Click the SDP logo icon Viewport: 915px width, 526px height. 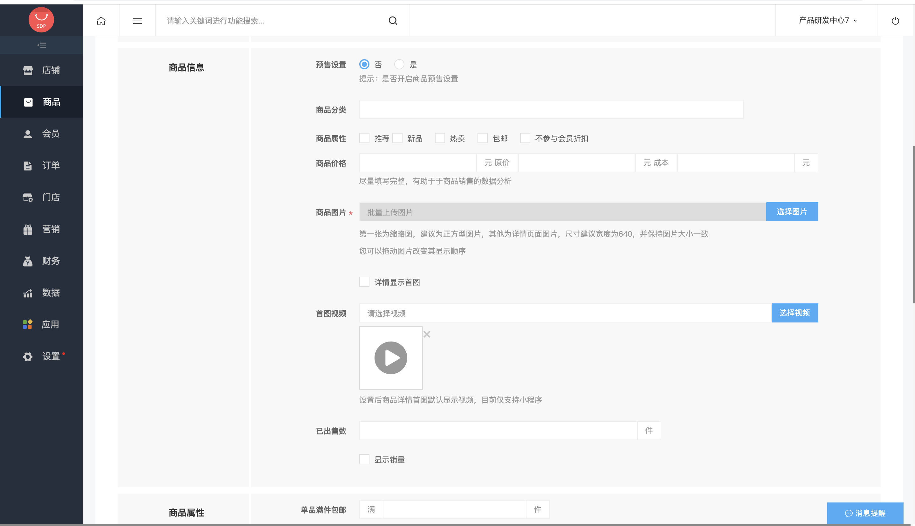pos(41,20)
